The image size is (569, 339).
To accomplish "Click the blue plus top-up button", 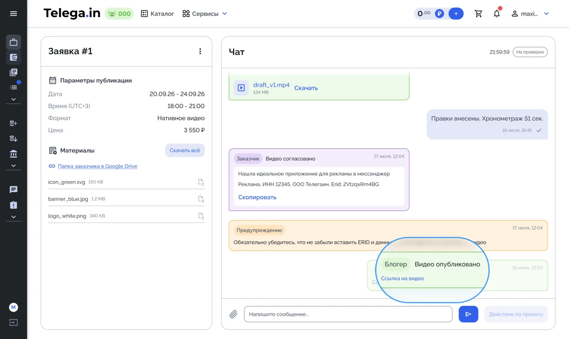I will (456, 14).
